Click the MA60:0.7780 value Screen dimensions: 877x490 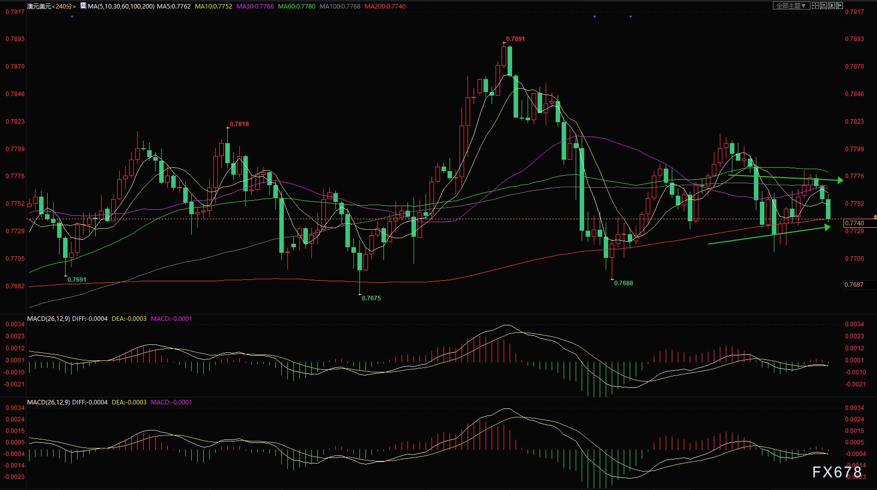tap(296, 7)
